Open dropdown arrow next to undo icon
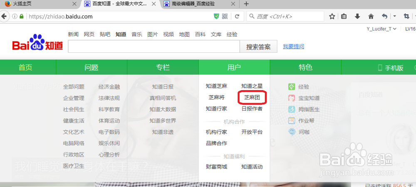Screen dimensions: 416x187 [x=394, y=17]
